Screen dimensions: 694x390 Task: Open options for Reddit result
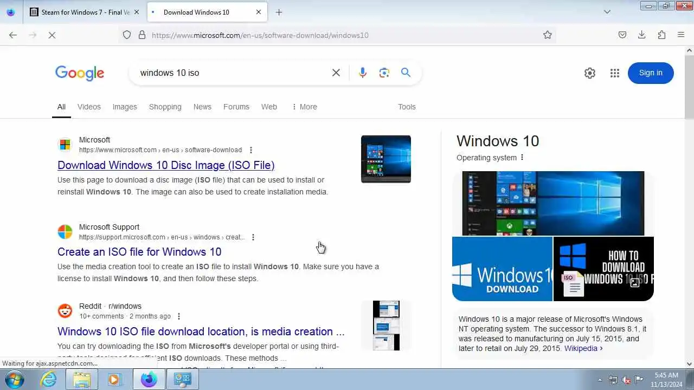click(179, 316)
